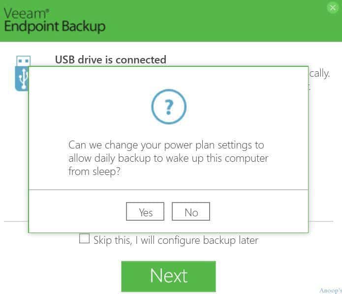Enable the Skip this checkbox
The image size is (342, 294).
[85, 238]
